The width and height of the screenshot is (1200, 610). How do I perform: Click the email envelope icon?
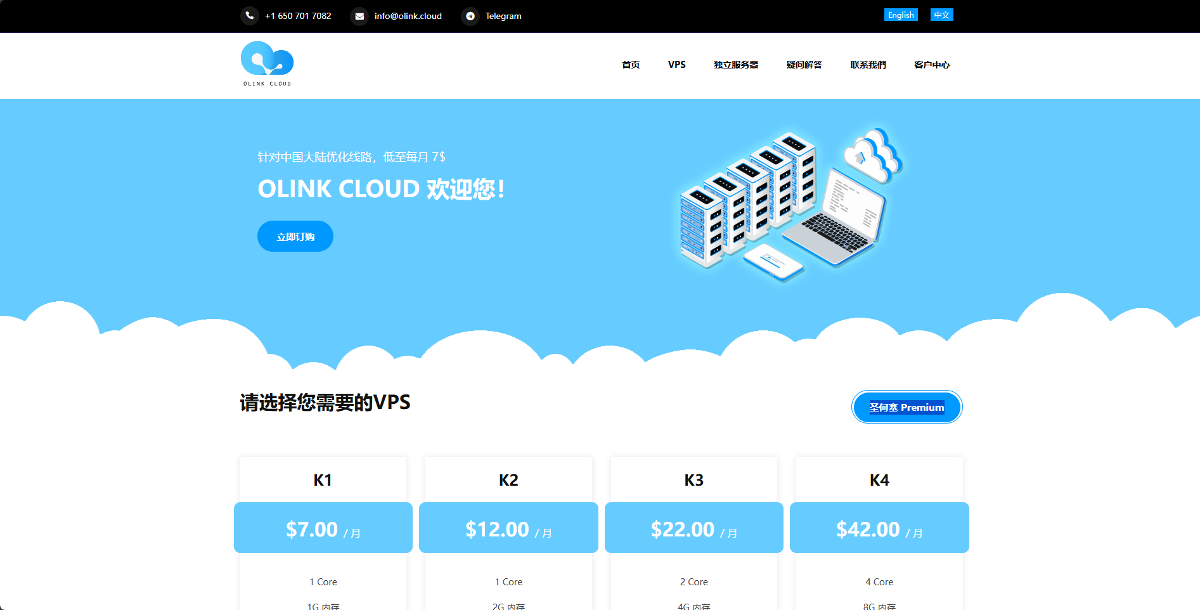pyautogui.click(x=359, y=16)
